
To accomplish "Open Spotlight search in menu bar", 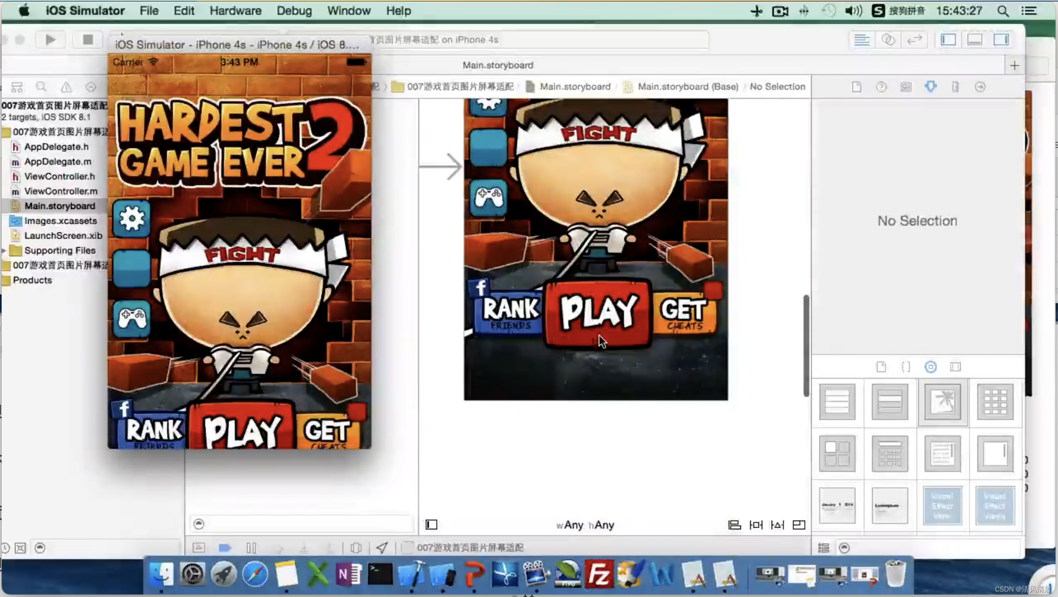I will click(1003, 11).
